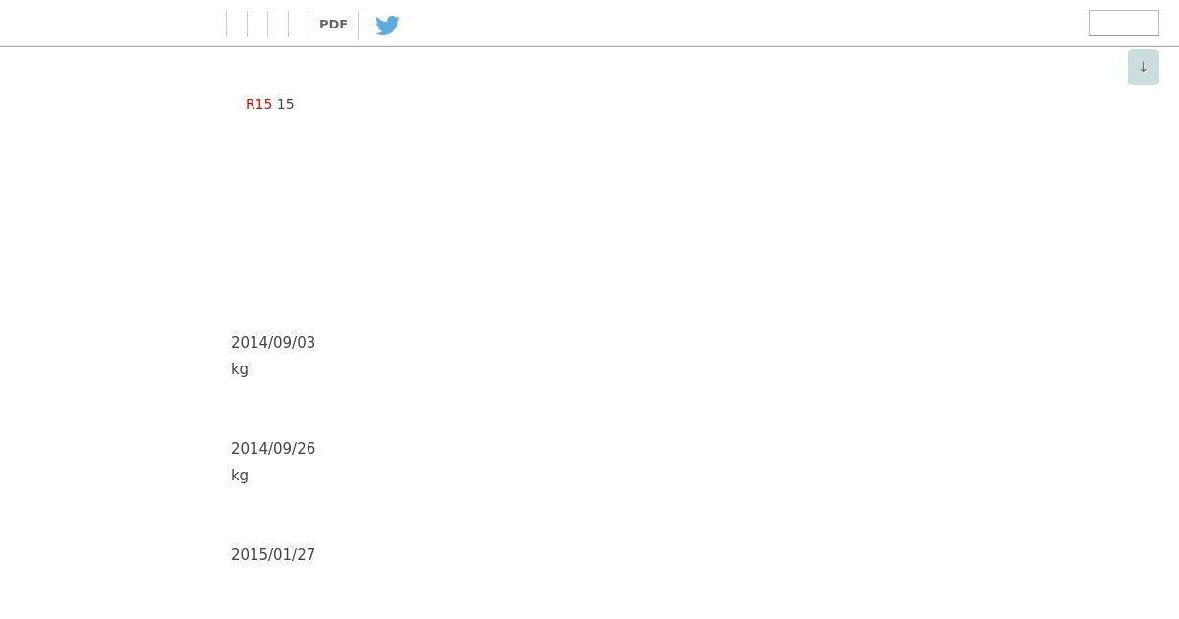
Task: Click toolbar slot immediately left of PDF
Action: pyautogui.click(x=299, y=25)
